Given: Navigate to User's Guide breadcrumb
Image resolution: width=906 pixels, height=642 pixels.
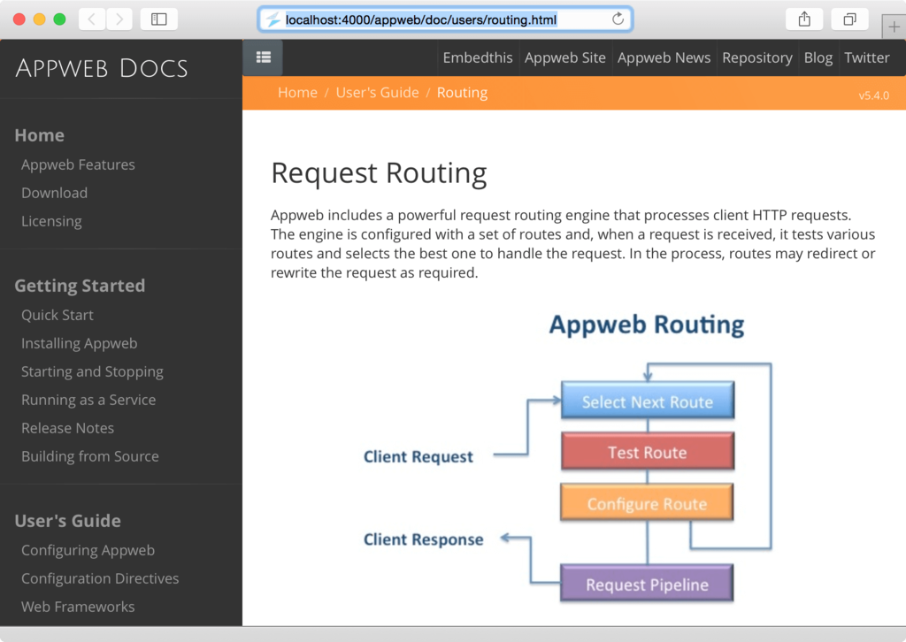Looking at the screenshot, I should tap(377, 93).
